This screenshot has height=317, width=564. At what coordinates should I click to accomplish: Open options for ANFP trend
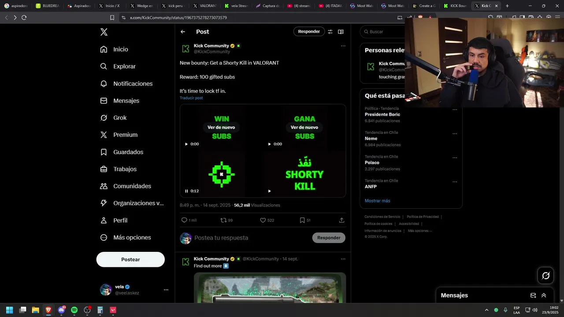(x=455, y=182)
